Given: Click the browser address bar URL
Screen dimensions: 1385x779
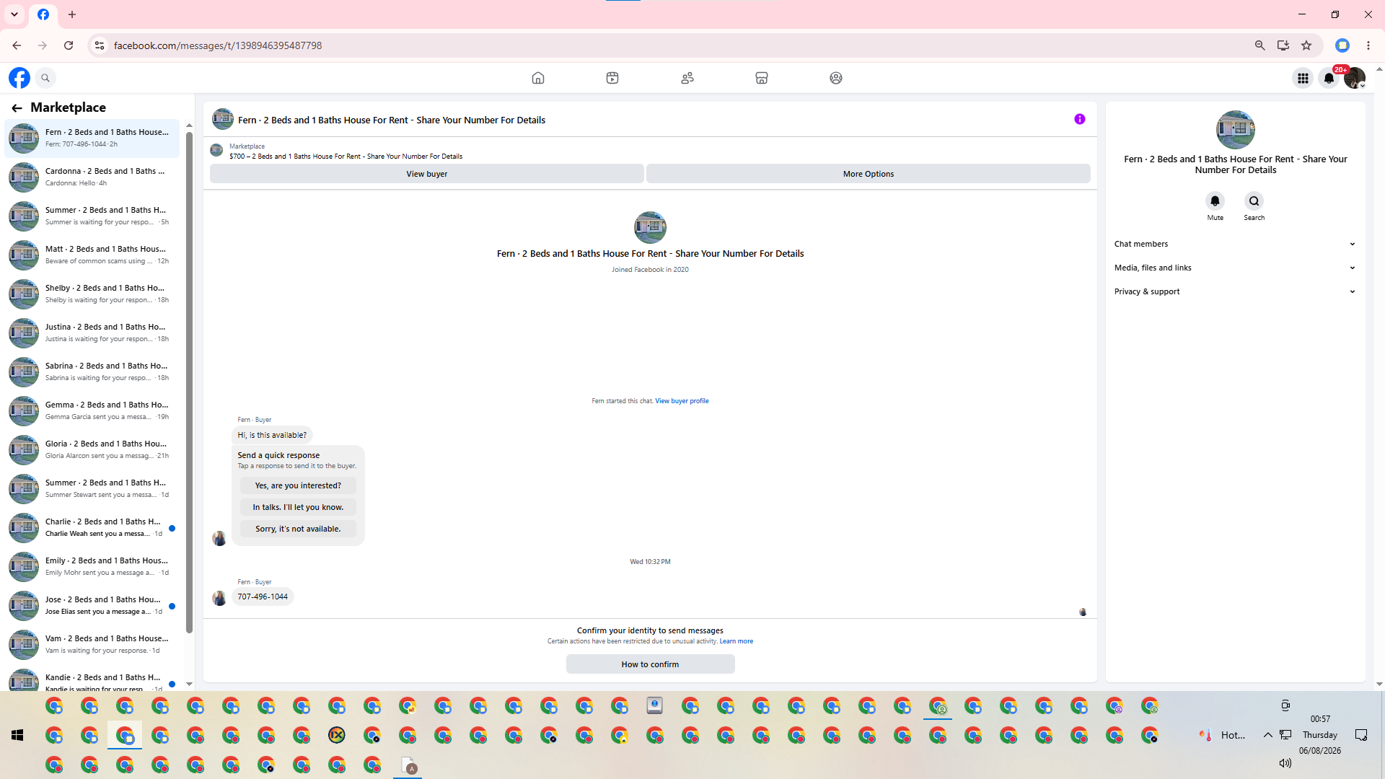Looking at the screenshot, I should point(218,45).
